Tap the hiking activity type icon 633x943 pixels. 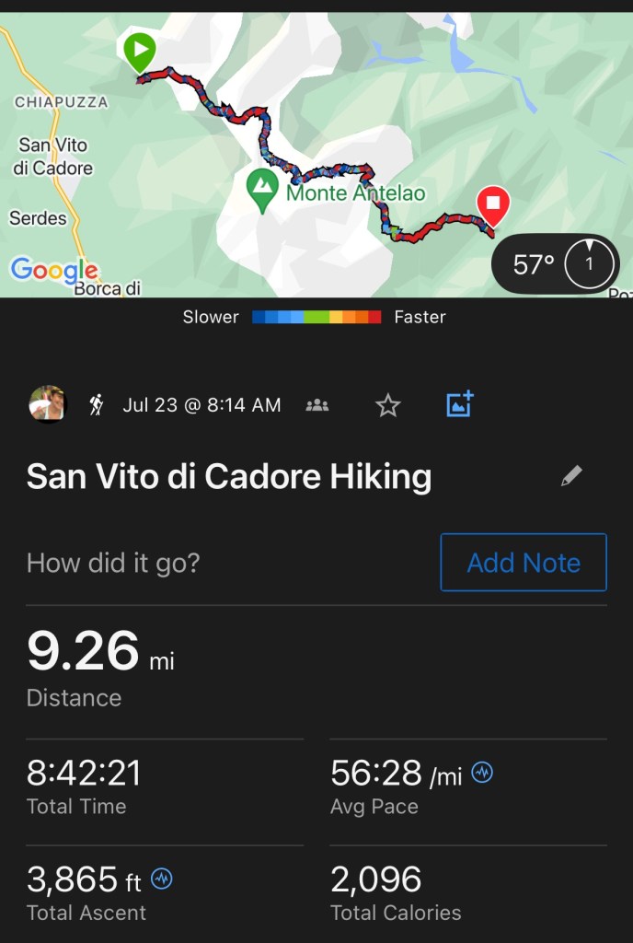97,404
